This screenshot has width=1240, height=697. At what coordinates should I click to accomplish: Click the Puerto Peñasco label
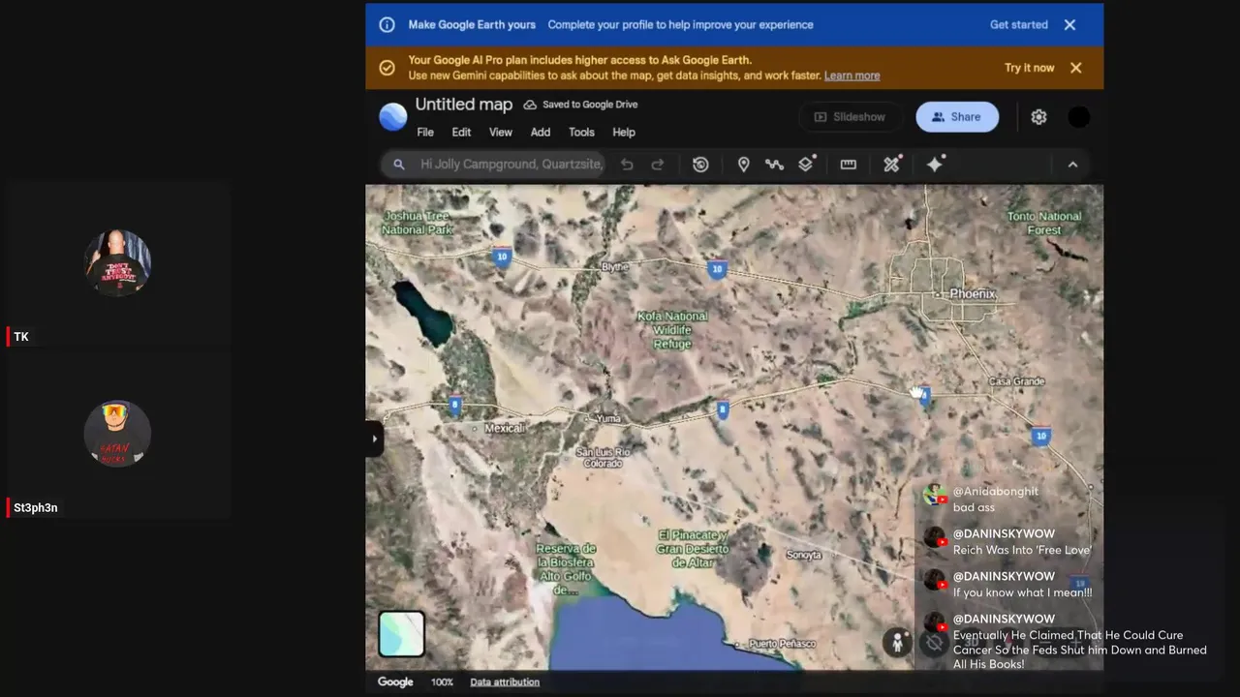(x=783, y=644)
